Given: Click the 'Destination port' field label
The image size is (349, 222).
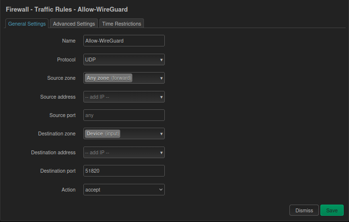Looking at the screenshot, I should pyautogui.click(x=58, y=171).
